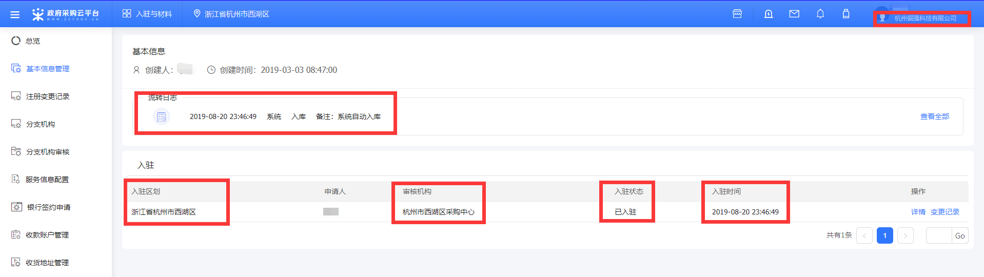Click the alert icon beside store icon

(x=768, y=14)
